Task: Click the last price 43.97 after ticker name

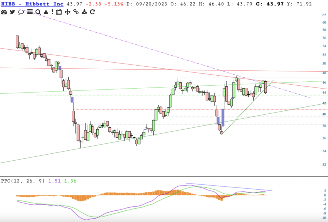Action: pyautogui.click(x=75, y=4)
